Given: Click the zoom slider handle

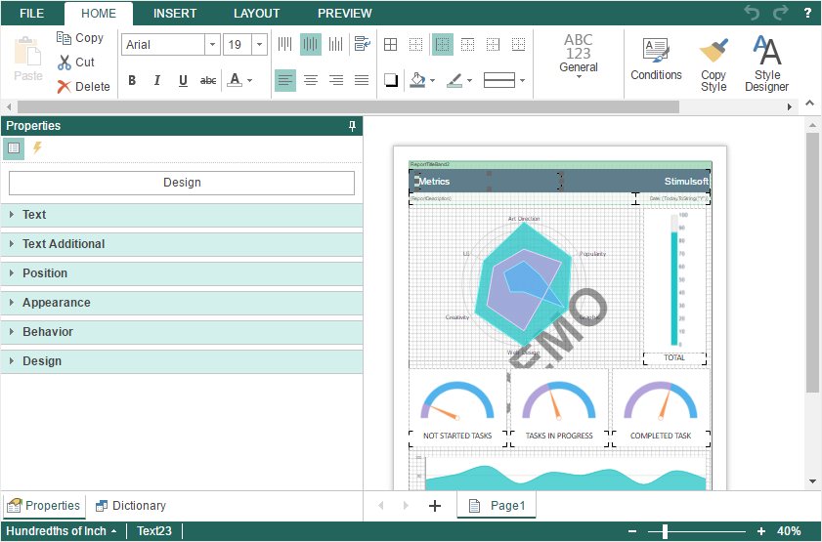Looking at the screenshot, I should click(665, 531).
